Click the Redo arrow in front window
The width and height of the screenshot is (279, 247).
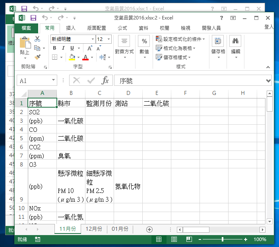61,17
